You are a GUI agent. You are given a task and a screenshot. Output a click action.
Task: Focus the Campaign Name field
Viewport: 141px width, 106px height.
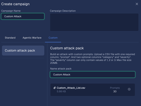[x=23, y=16]
